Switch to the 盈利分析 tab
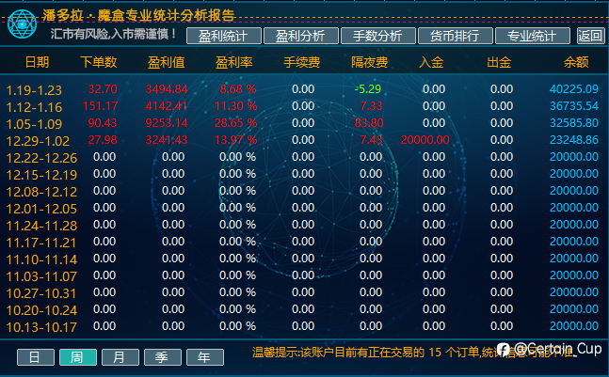 [300, 36]
